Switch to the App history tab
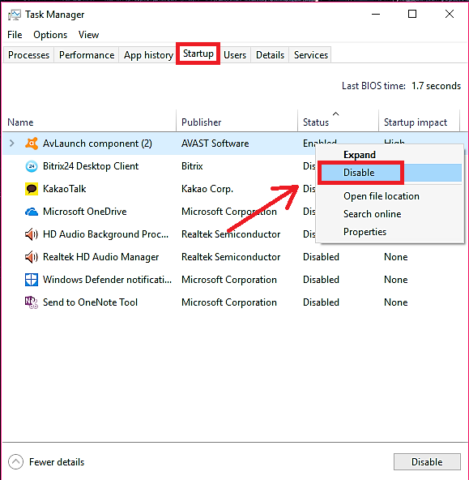The width and height of the screenshot is (469, 480). [x=148, y=55]
